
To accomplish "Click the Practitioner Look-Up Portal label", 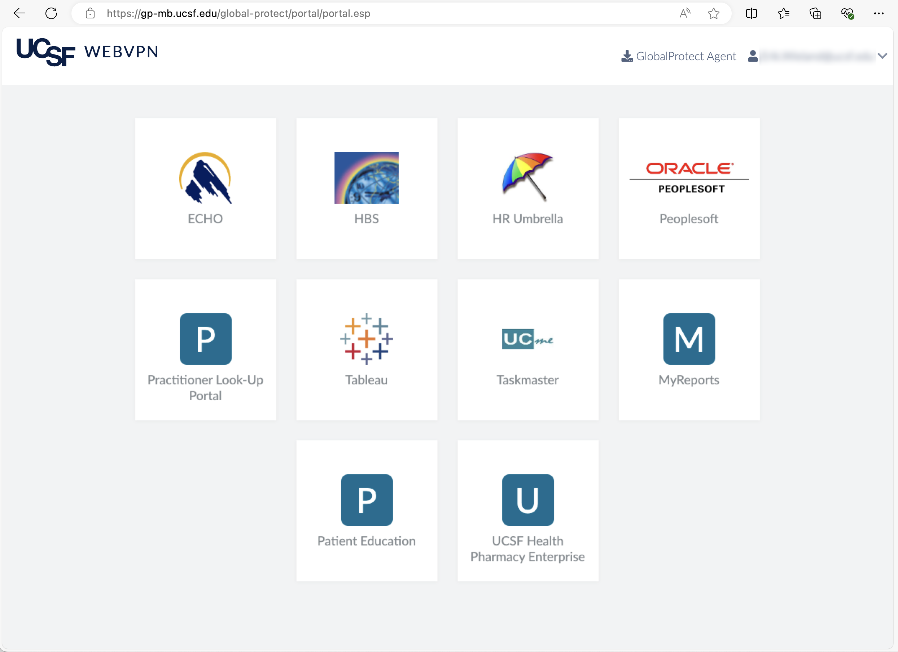I will coord(205,388).
